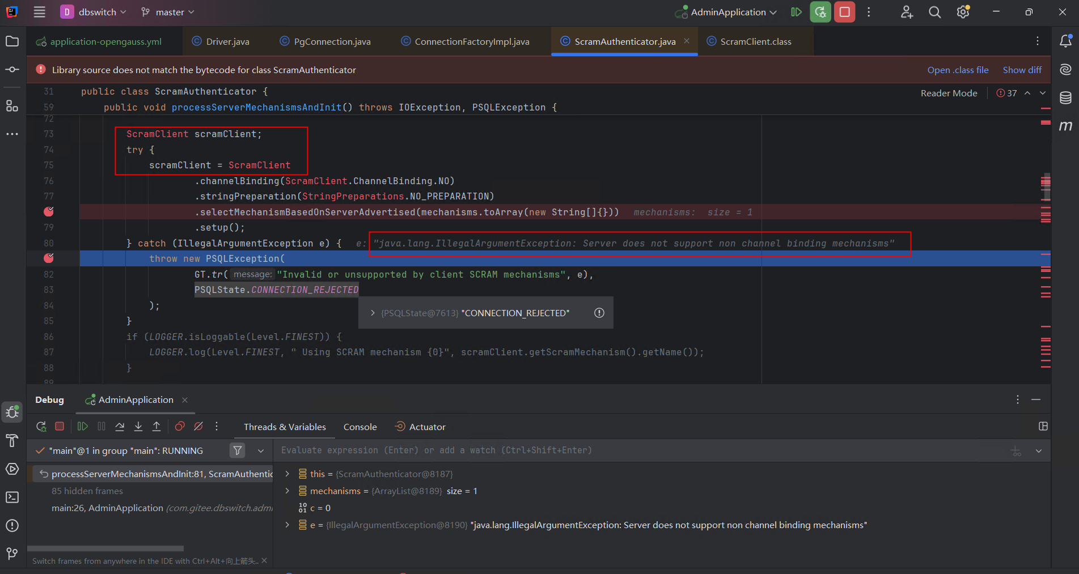Screen dimensions: 1079x574
Task: Open the AdminApplication run configuration dropdown
Action: [727, 12]
